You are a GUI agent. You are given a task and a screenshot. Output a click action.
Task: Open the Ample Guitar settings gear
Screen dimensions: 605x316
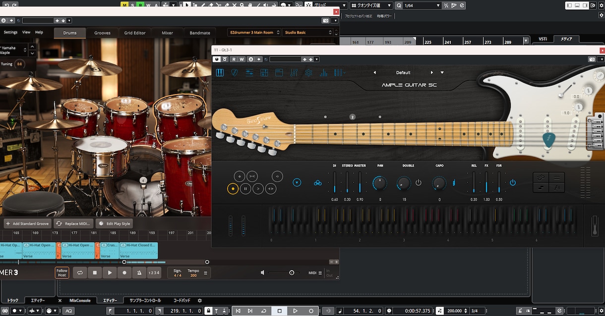pyautogui.click(x=308, y=73)
